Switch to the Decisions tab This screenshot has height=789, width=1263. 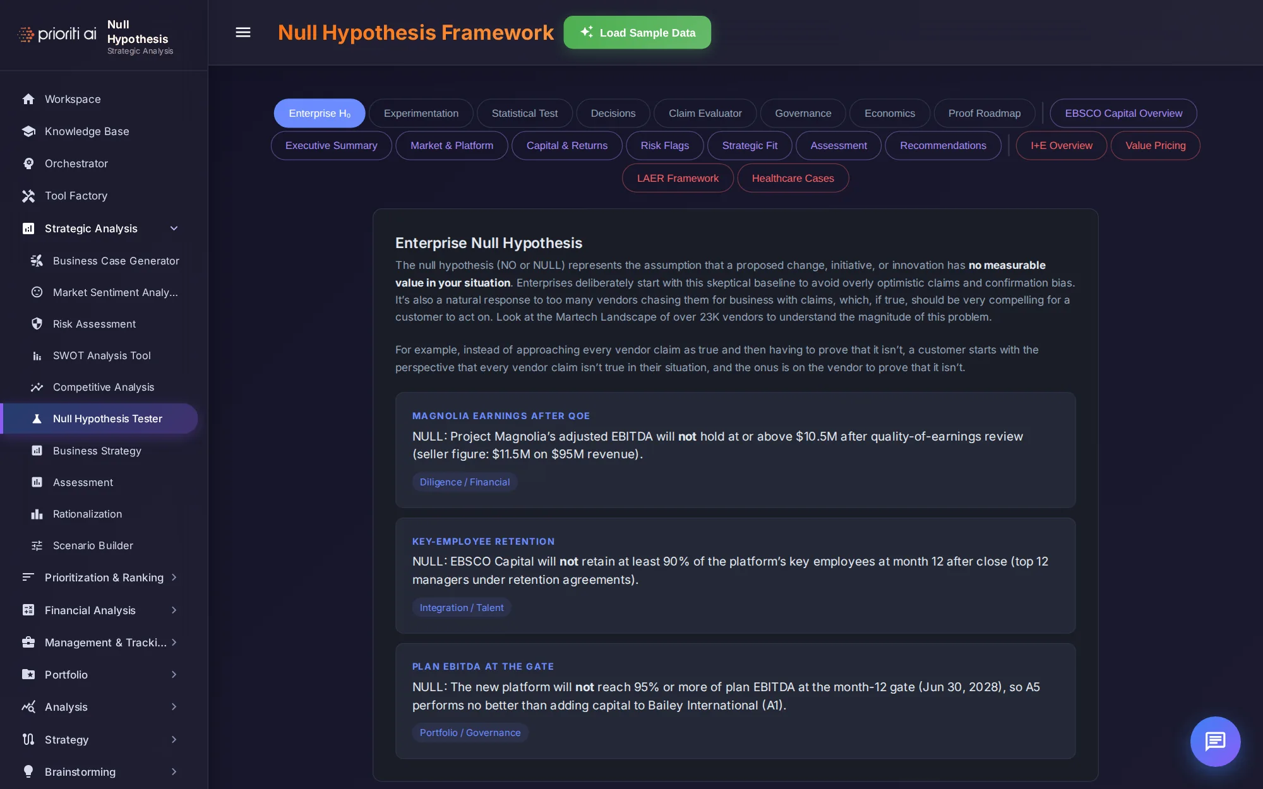pos(613,114)
